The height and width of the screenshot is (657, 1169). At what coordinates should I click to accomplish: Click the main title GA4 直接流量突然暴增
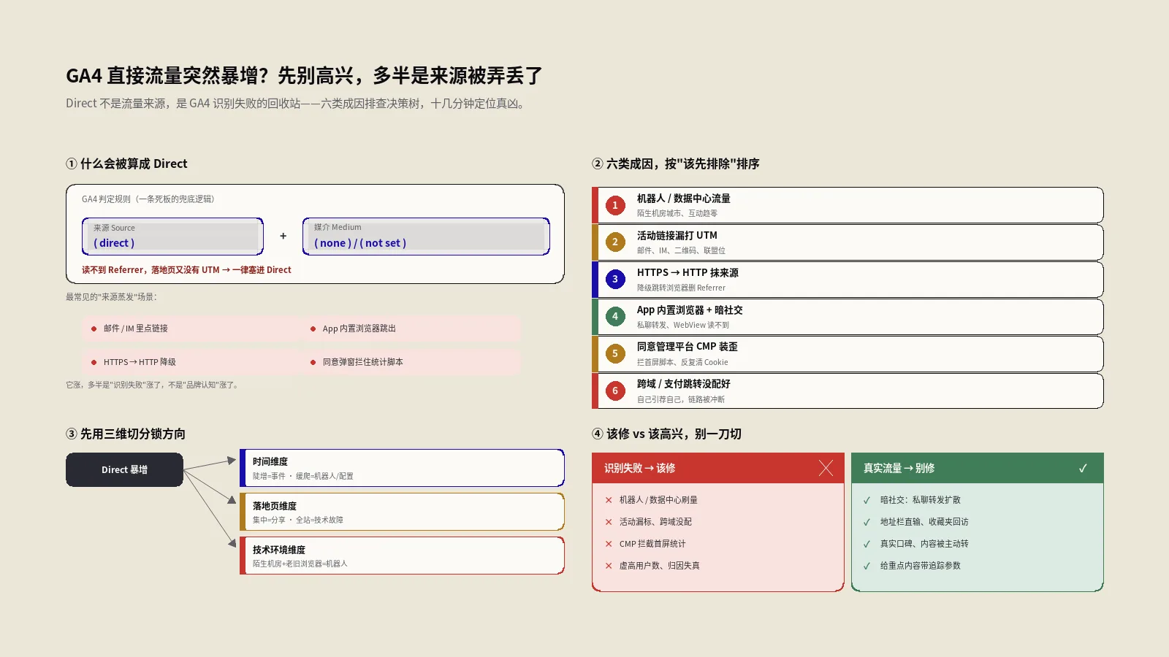click(x=304, y=75)
